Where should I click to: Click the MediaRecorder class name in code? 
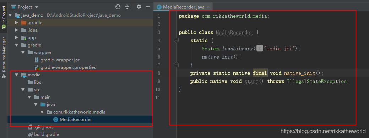coord(234,32)
